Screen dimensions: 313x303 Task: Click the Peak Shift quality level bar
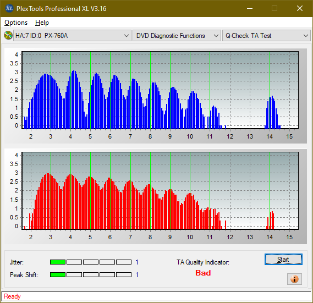tap(91, 274)
